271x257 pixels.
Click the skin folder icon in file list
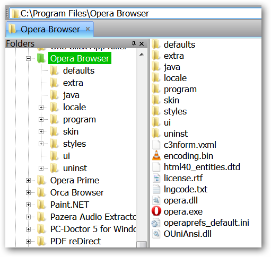tap(156, 100)
